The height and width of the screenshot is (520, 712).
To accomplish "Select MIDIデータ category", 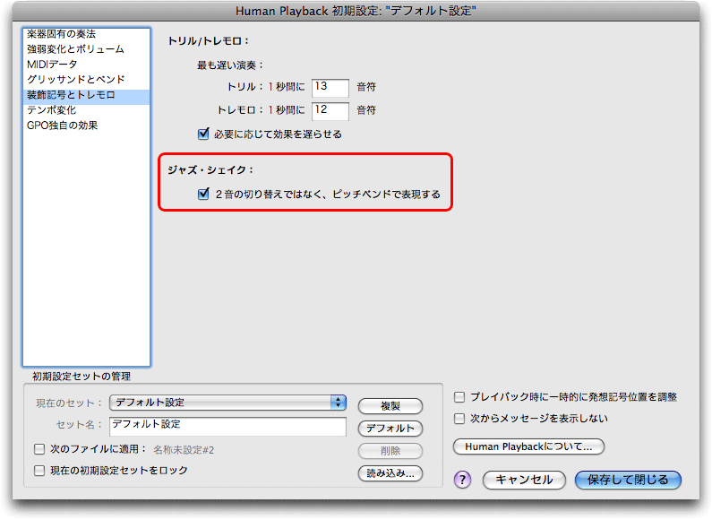I will (86, 64).
